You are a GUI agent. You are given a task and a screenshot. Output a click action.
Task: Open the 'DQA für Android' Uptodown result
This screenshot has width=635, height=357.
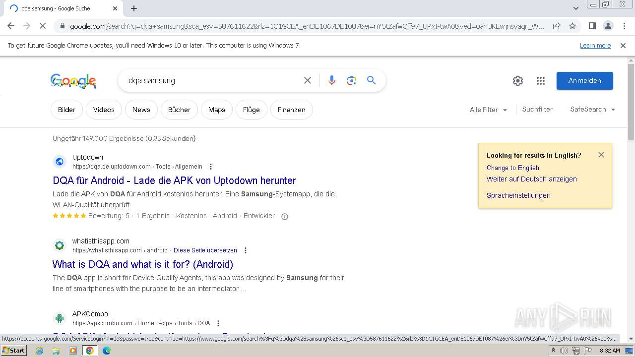(174, 180)
